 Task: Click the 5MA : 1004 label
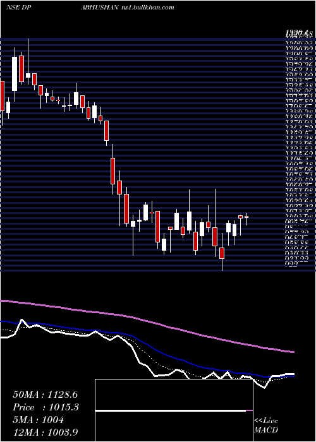[38, 420]
